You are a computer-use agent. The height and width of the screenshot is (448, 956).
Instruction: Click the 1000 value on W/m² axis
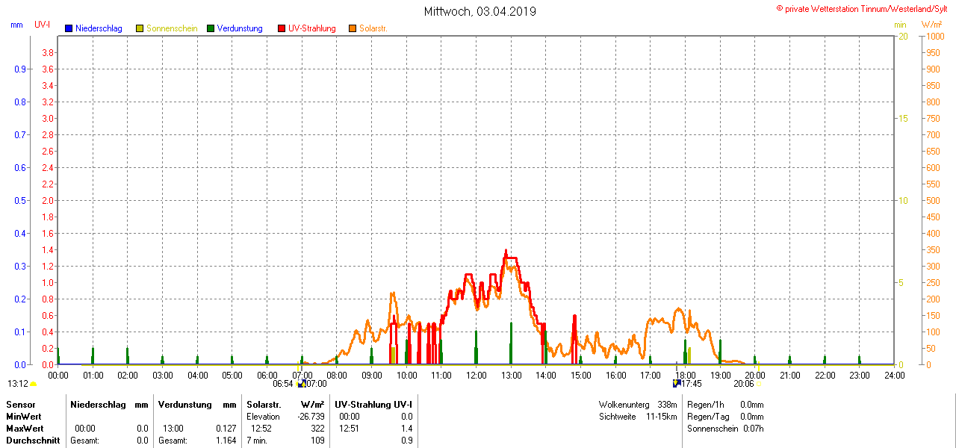(x=934, y=37)
